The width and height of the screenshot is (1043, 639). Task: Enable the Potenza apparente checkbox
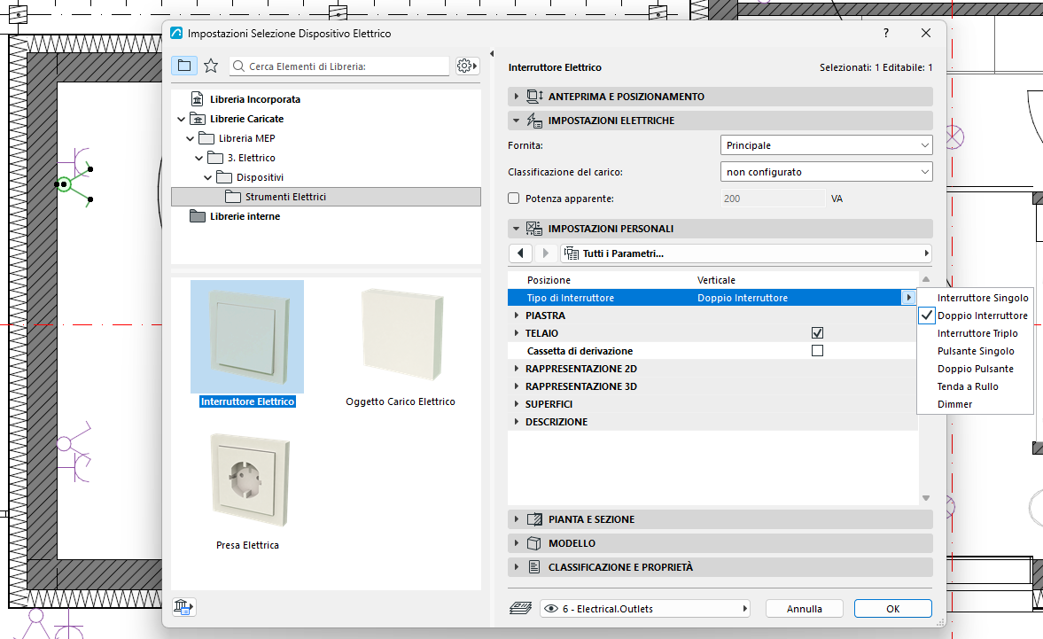tap(513, 199)
